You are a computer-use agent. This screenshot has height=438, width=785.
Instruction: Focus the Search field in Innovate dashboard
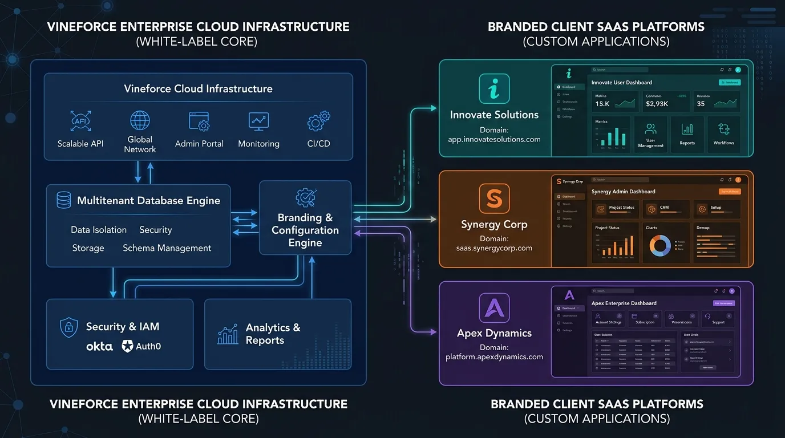click(620, 70)
